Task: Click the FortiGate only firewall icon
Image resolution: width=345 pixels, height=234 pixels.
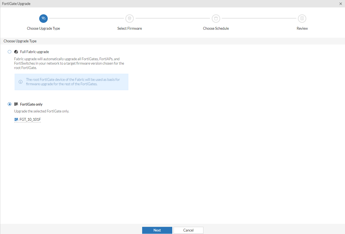Action: click(x=16, y=104)
